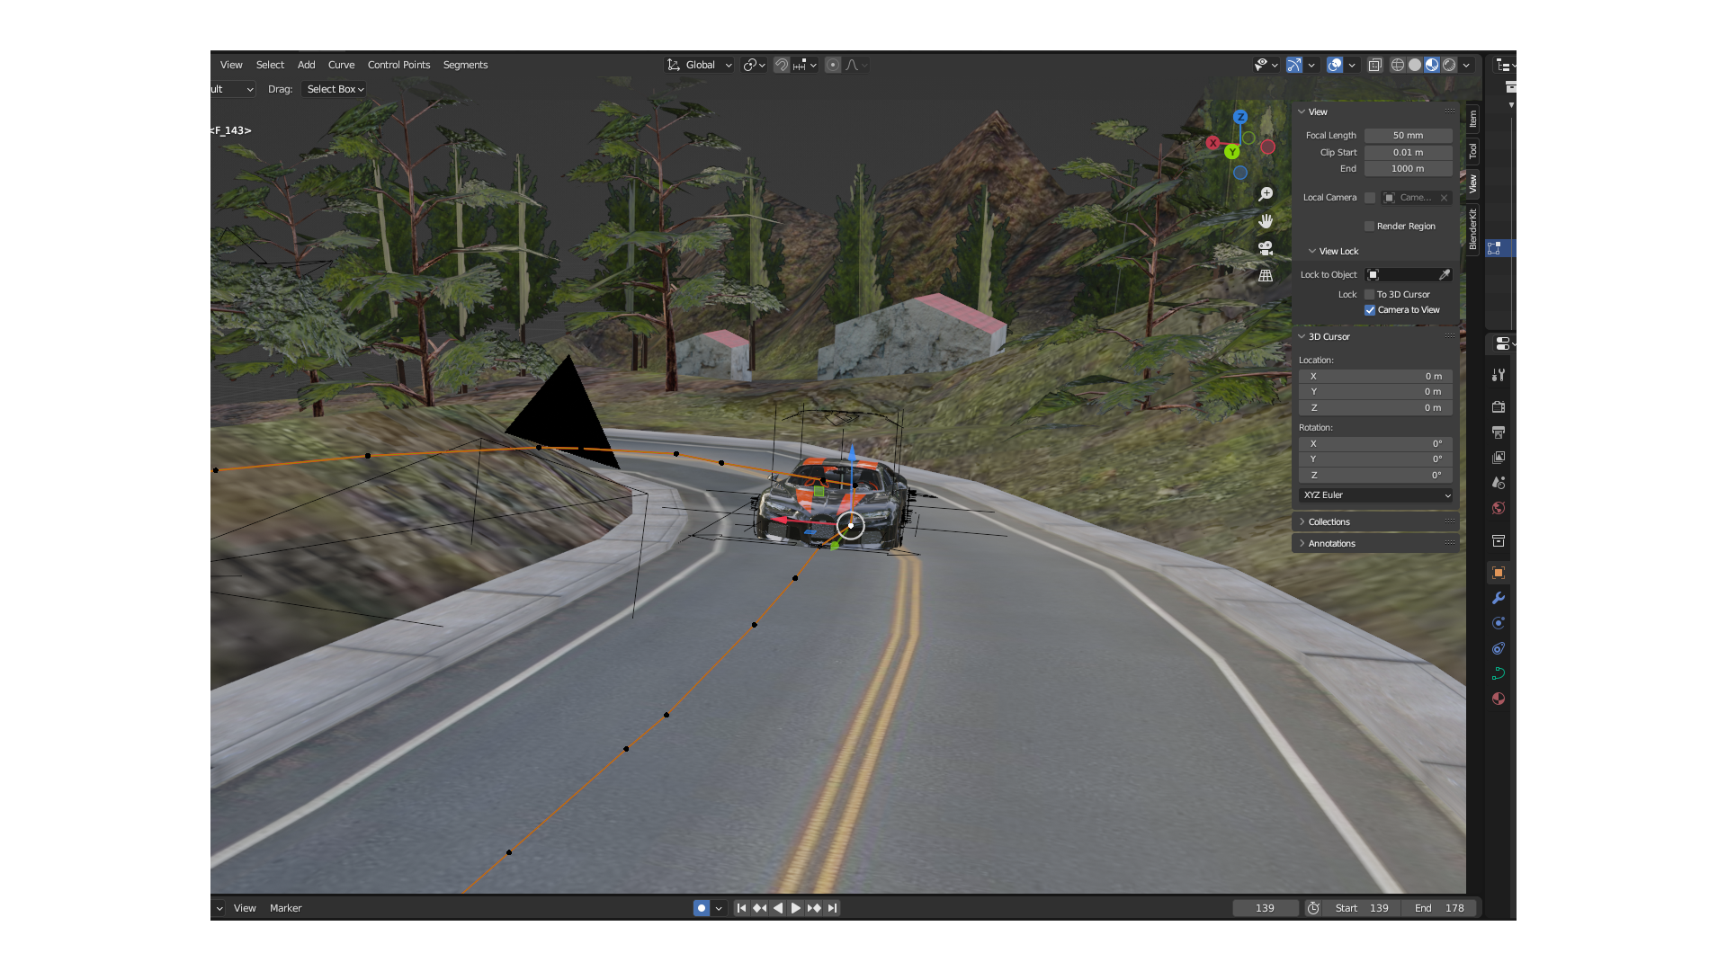1727x971 pixels.
Task: Open Modifier properties wrench tab
Action: (x=1499, y=598)
